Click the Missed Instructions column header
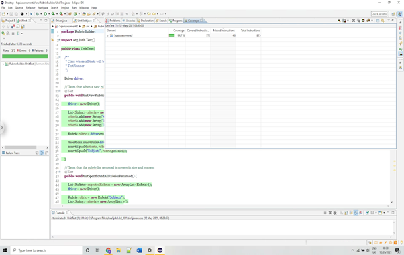 223,31
